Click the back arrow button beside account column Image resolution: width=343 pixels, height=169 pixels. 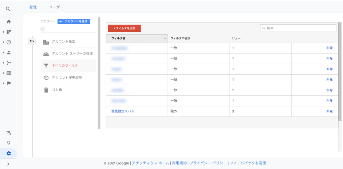coord(32,41)
